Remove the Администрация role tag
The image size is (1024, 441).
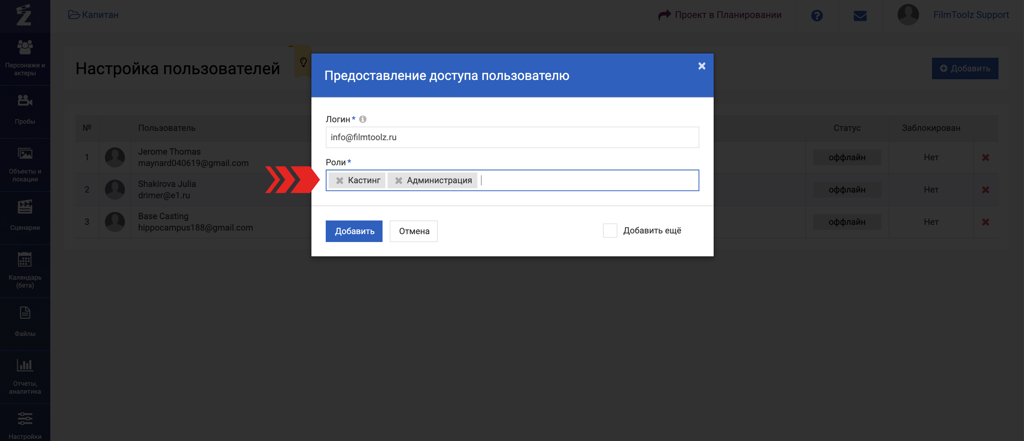[398, 181]
